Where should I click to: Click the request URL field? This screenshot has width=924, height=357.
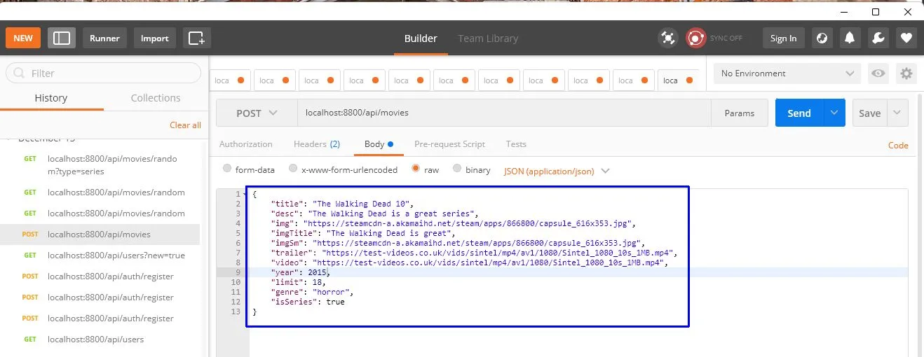[x=504, y=113]
